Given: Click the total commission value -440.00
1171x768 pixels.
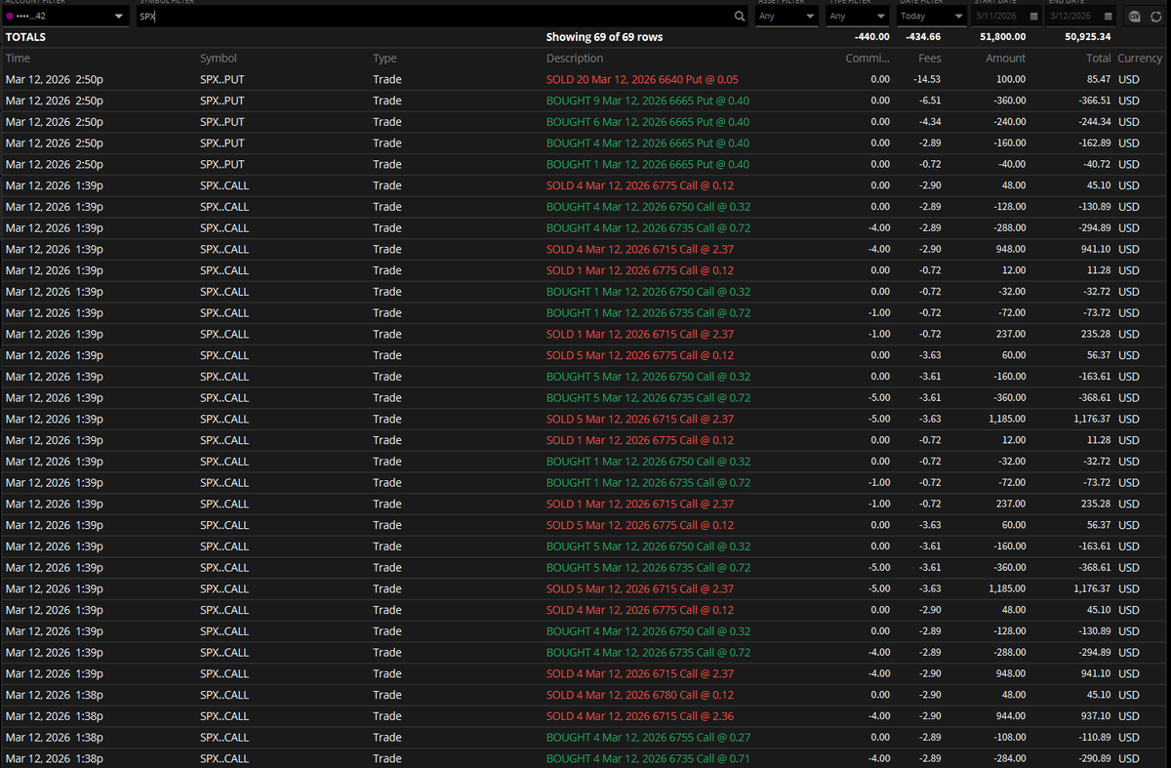Looking at the screenshot, I should click(872, 37).
